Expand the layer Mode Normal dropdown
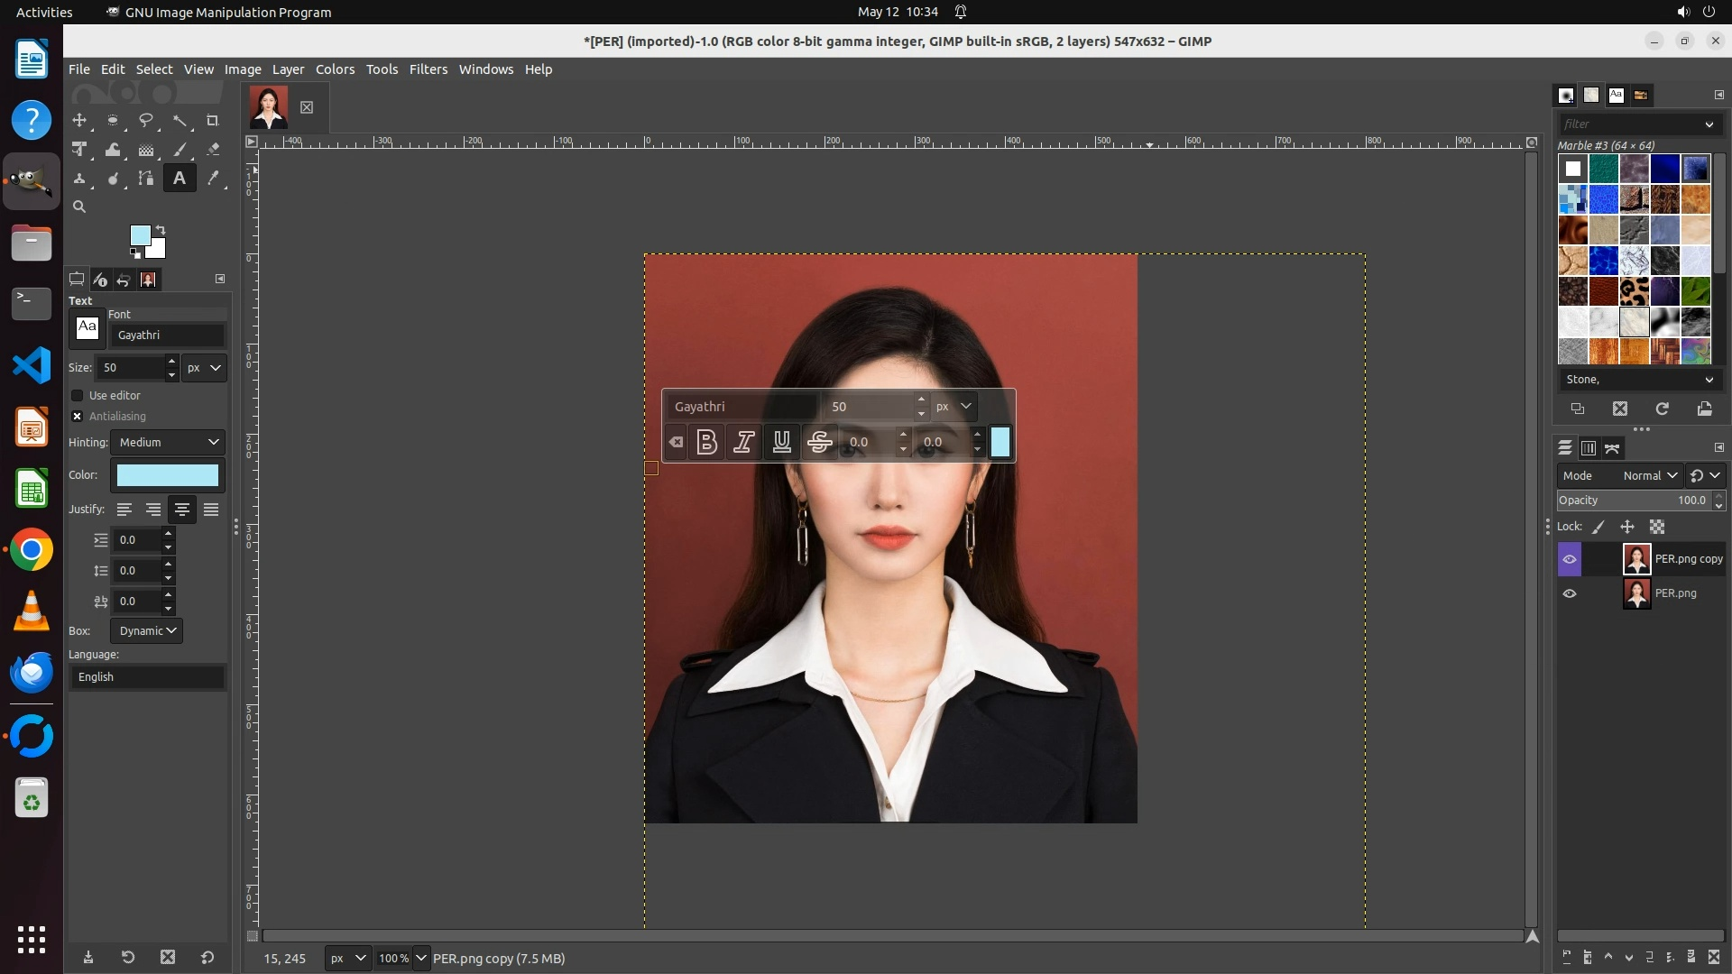This screenshot has width=1732, height=974. pyautogui.click(x=1649, y=475)
